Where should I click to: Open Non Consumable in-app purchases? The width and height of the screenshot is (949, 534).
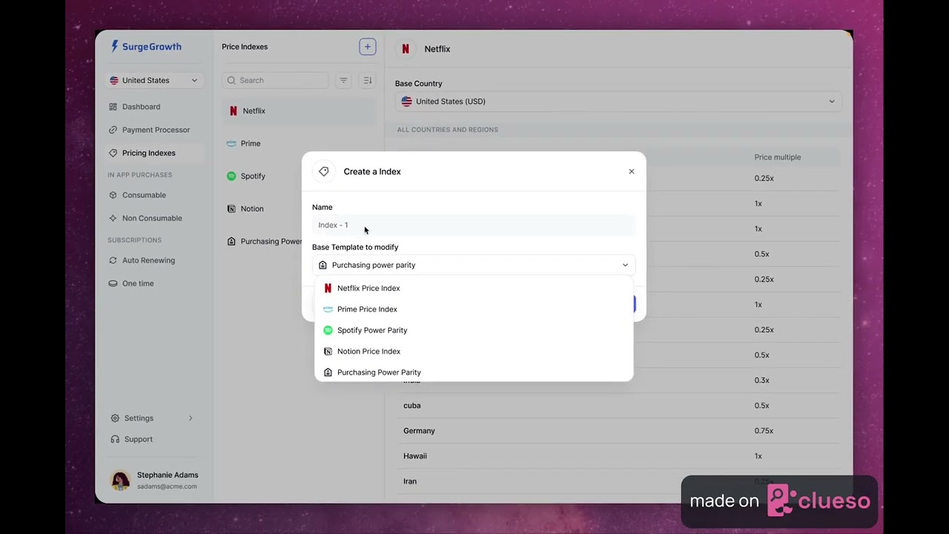tap(152, 218)
